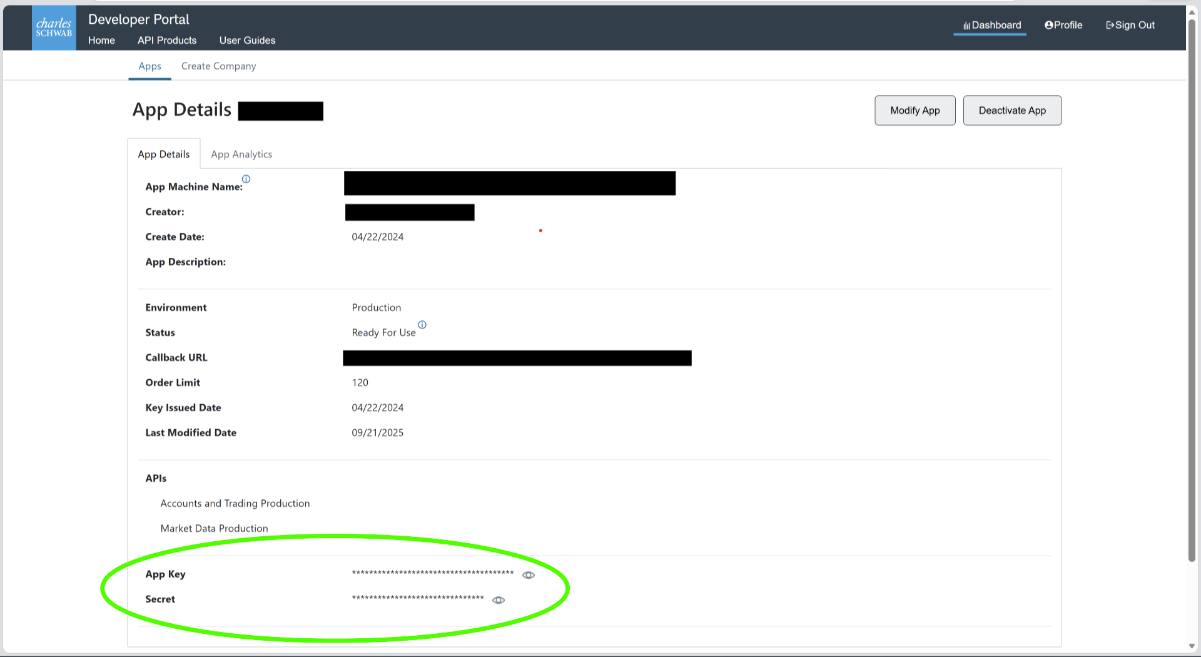Viewport: 1201px width, 657px height.
Task: Reveal the App Key with eye icon
Action: [529, 575]
